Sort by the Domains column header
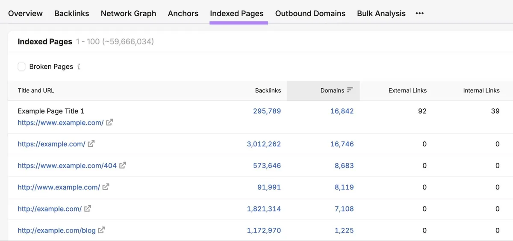513x241 pixels. click(332, 90)
